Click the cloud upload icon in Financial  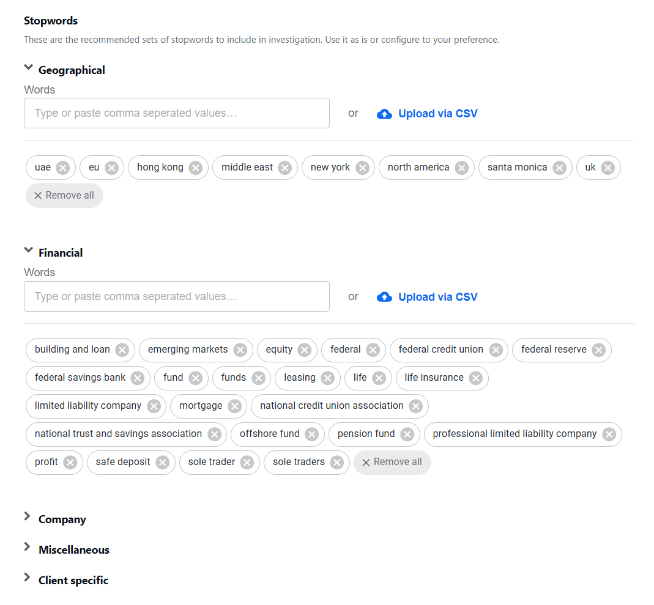click(x=384, y=297)
